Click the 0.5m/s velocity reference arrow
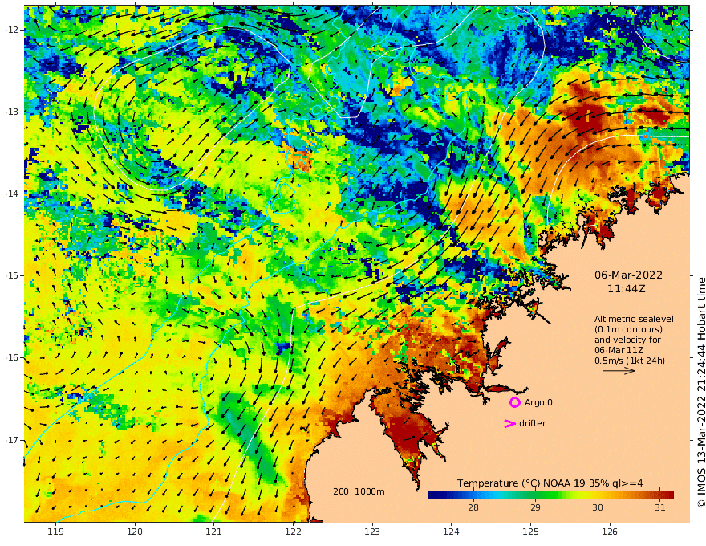The width and height of the screenshot is (706, 546). click(x=619, y=371)
